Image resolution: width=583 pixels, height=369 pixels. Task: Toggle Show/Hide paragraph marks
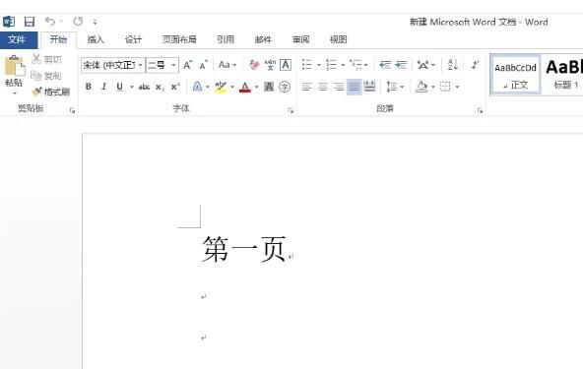475,64
